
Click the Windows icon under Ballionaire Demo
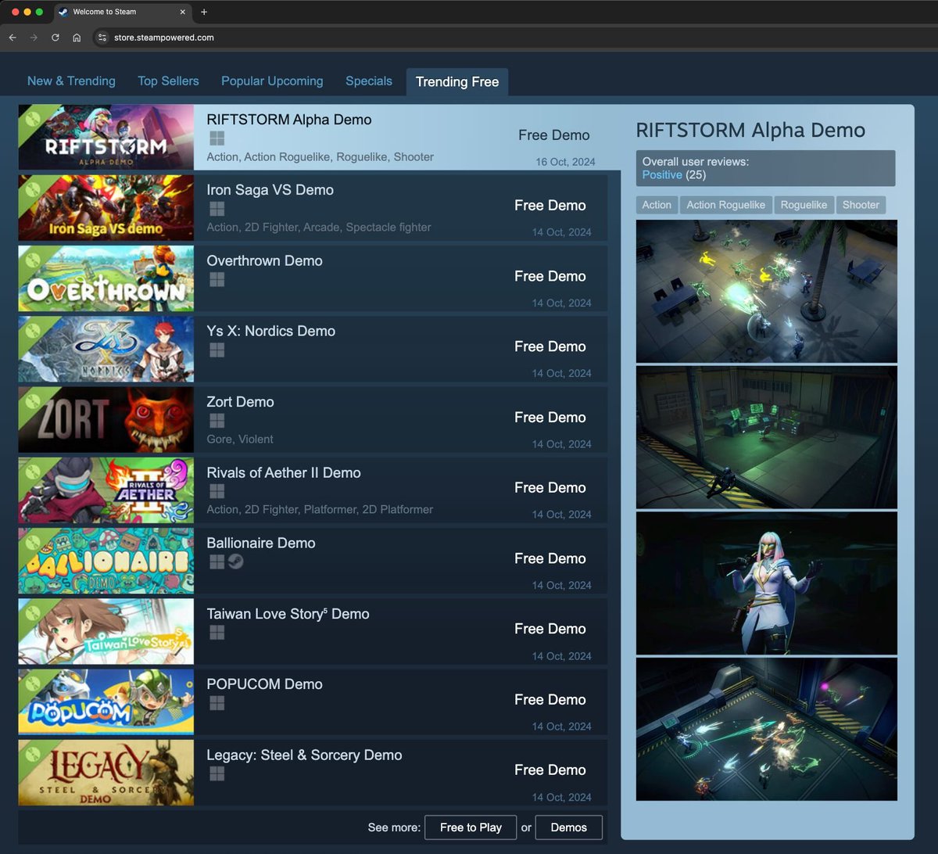[x=217, y=562]
